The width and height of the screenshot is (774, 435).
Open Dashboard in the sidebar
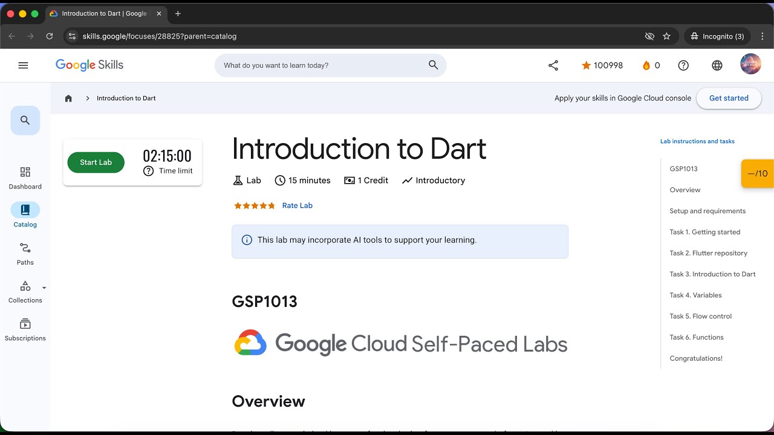pyautogui.click(x=25, y=178)
